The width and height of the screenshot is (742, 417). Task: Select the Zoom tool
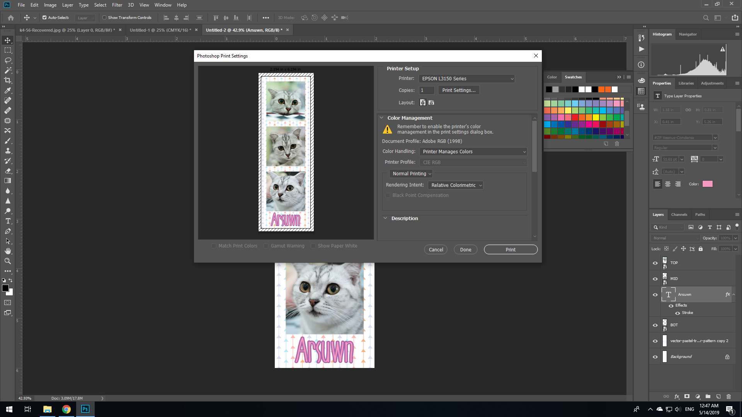8,261
